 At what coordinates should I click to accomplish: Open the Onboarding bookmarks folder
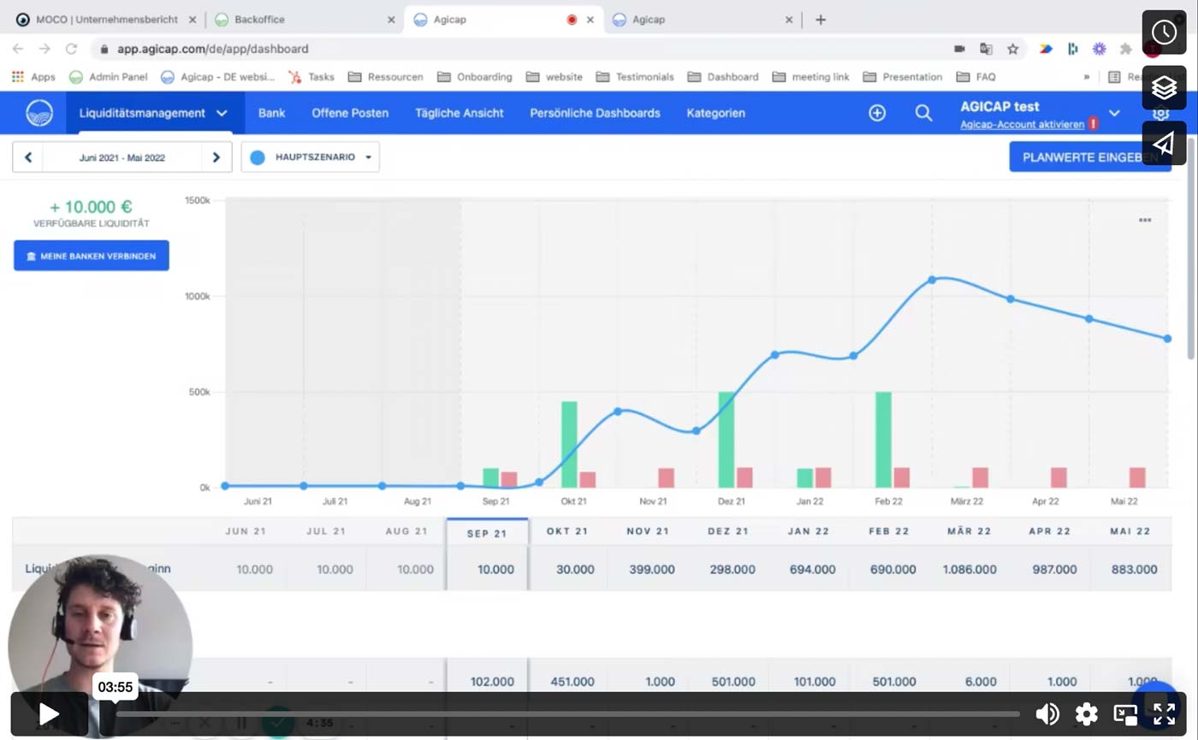pos(475,76)
